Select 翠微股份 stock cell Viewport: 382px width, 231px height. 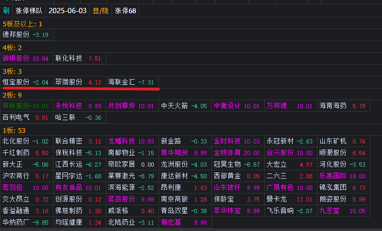79,82
